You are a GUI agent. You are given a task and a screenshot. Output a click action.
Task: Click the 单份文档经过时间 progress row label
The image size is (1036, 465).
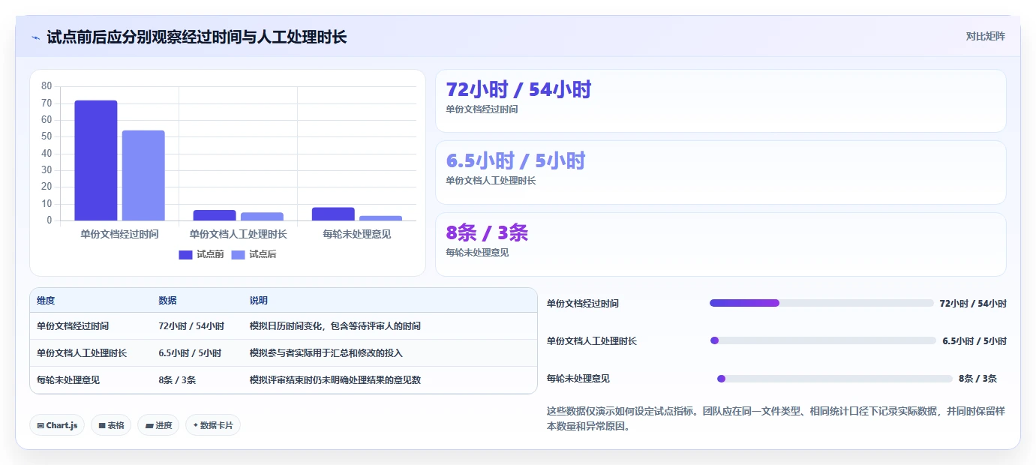click(x=583, y=304)
